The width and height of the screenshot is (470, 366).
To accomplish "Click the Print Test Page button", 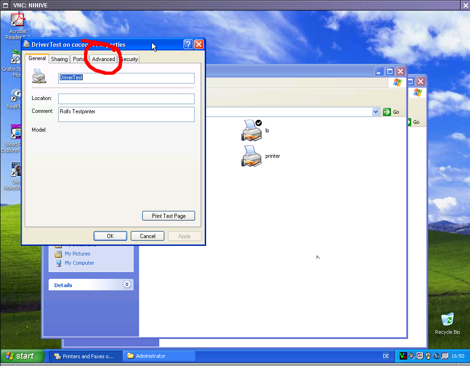I will point(168,216).
